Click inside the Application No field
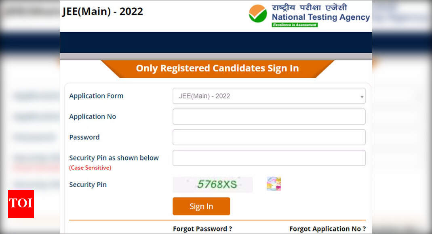The height and width of the screenshot is (234, 432). click(x=269, y=117)
